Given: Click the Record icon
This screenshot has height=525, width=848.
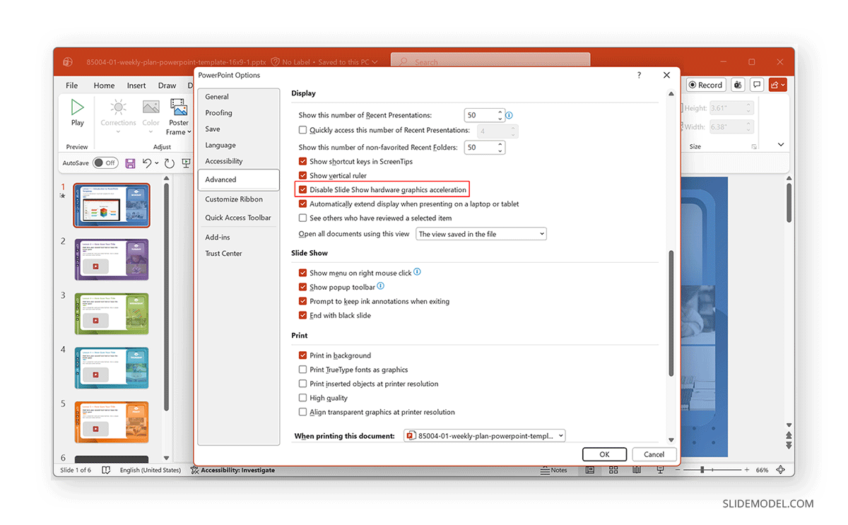Looking at the screenshot, I should 705,84.
